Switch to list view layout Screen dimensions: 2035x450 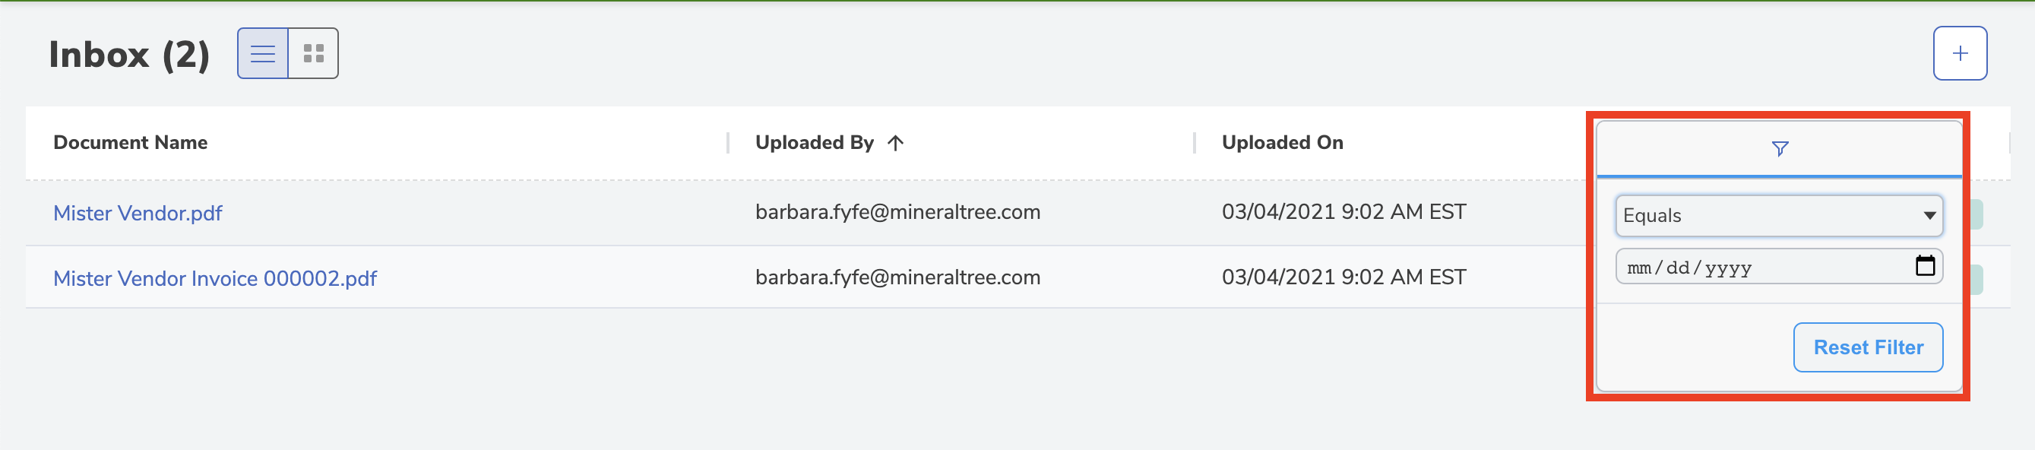[262, 54]
